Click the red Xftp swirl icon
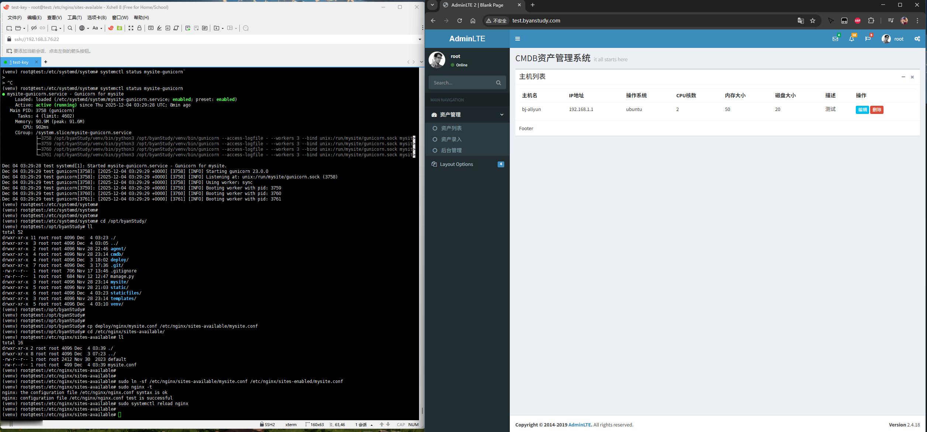Image resolution: width=927 pixels, height=432 pixels. click(x=111, y=28)
